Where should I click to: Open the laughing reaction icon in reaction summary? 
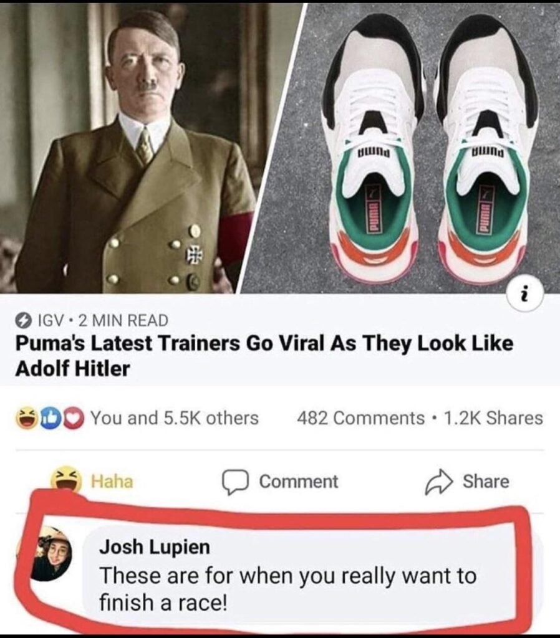click(x=26, y=418)
